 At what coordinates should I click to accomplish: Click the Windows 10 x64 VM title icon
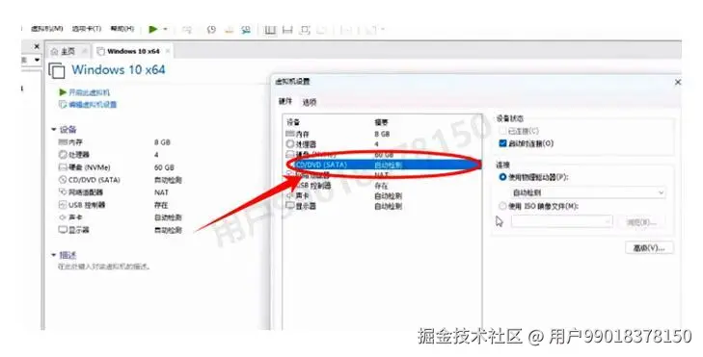(x=57, y=70)
